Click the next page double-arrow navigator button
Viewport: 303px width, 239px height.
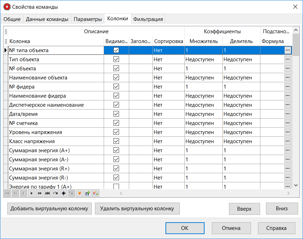pyautogui.click(x=39, y=193)
